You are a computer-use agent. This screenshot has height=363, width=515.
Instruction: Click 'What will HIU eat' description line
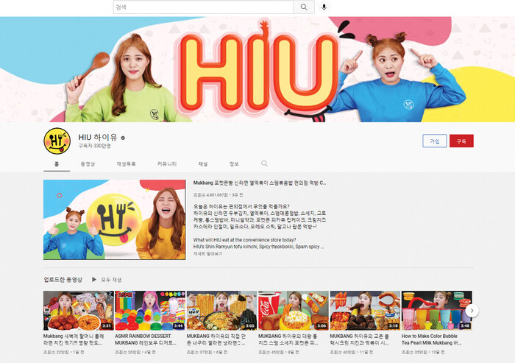pos(245,240)
